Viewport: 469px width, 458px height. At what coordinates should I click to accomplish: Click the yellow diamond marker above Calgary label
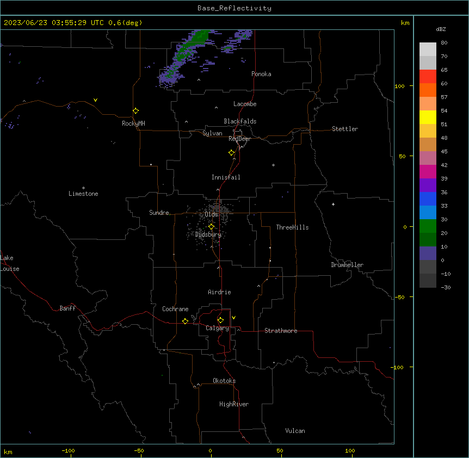[x=220, y=320]
